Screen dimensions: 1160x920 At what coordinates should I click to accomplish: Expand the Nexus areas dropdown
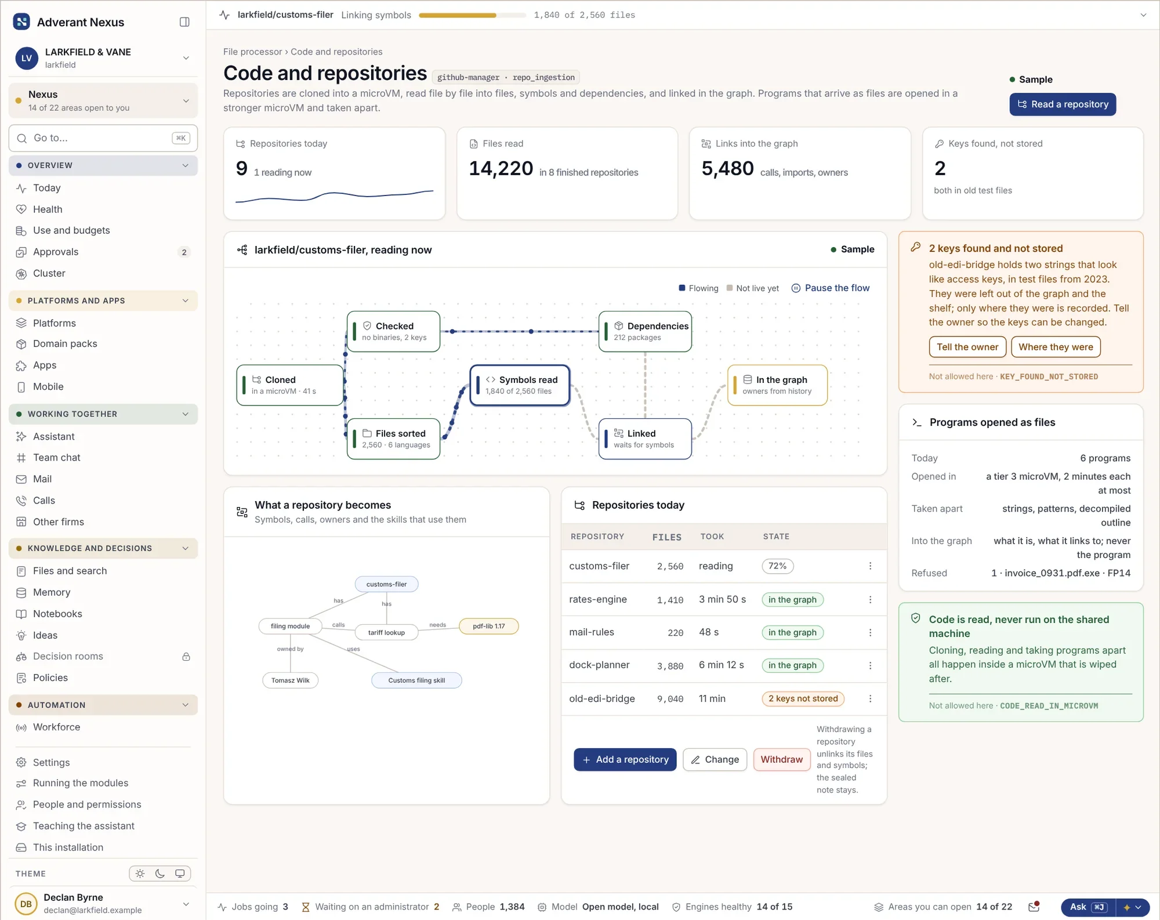pyautogui.click(x=103, y=100)
